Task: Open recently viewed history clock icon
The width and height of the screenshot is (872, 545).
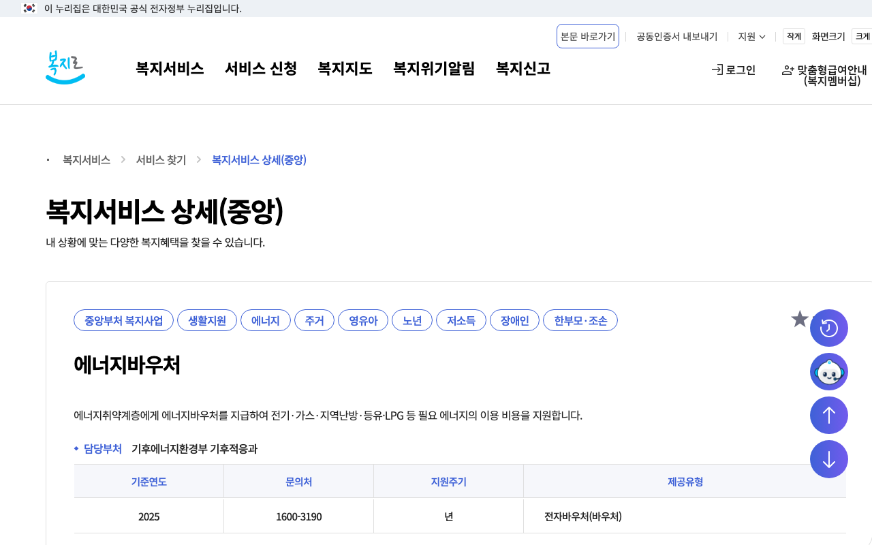Action: [829, 328]
